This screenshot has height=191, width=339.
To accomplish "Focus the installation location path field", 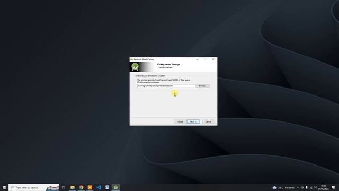I will [x=166, y=86].
